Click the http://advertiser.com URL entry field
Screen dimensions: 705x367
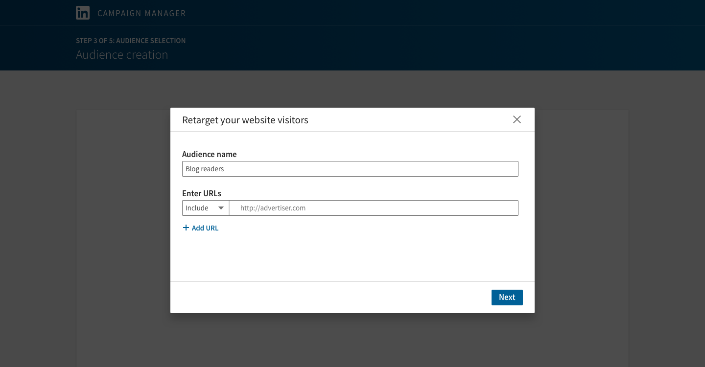pyautogui.click(x=374, y=208)
